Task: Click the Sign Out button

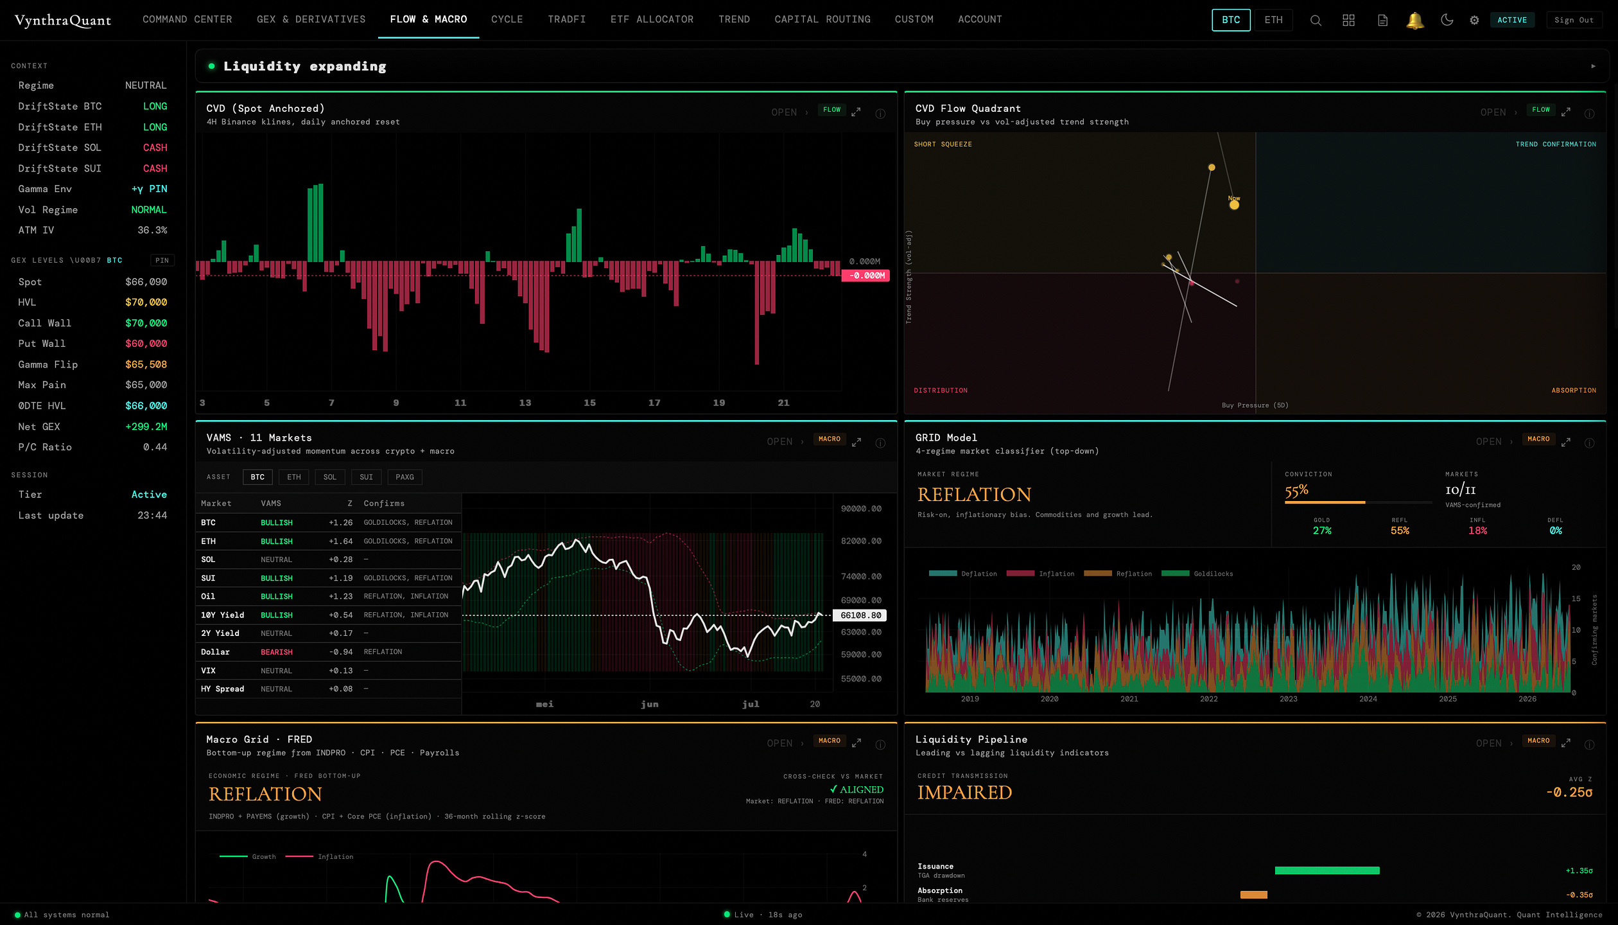Action: point(1574,20)
